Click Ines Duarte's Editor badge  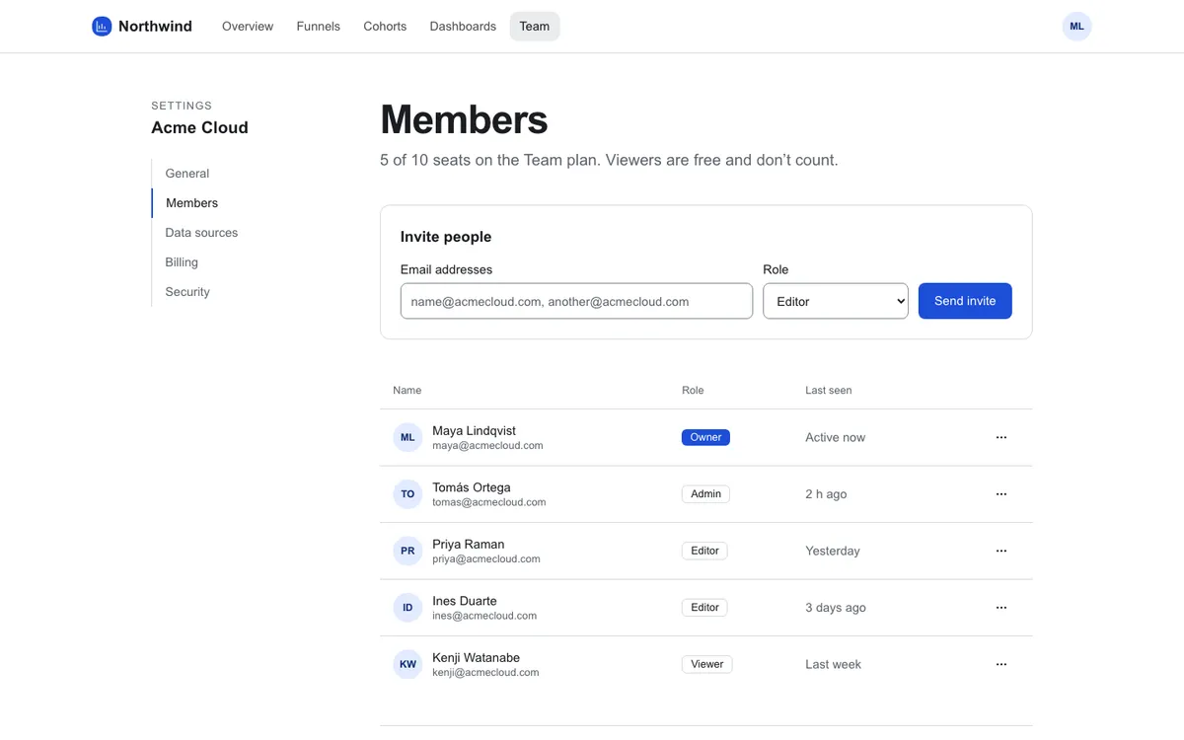[704, 608]
